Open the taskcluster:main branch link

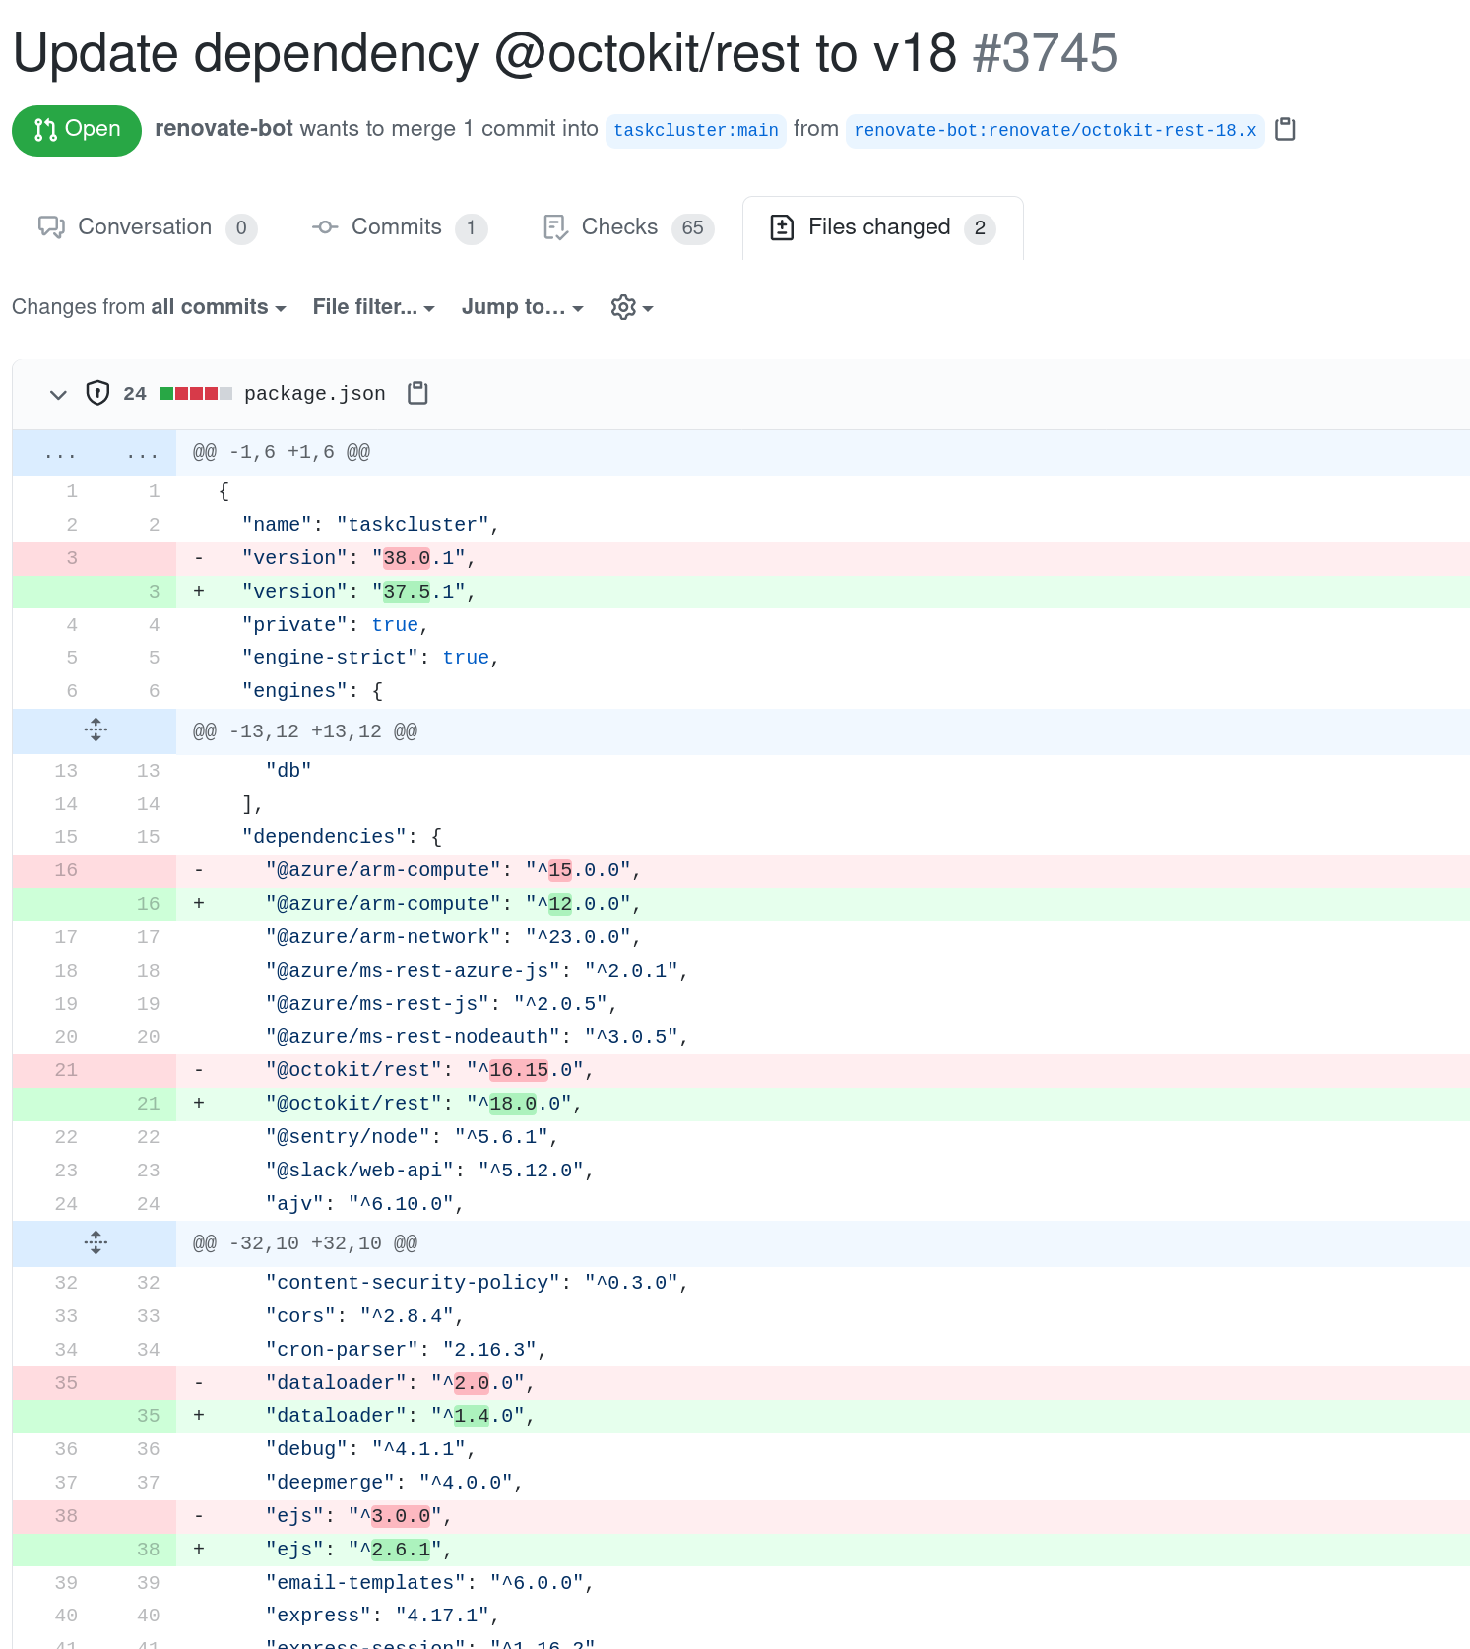click(696, 130)
